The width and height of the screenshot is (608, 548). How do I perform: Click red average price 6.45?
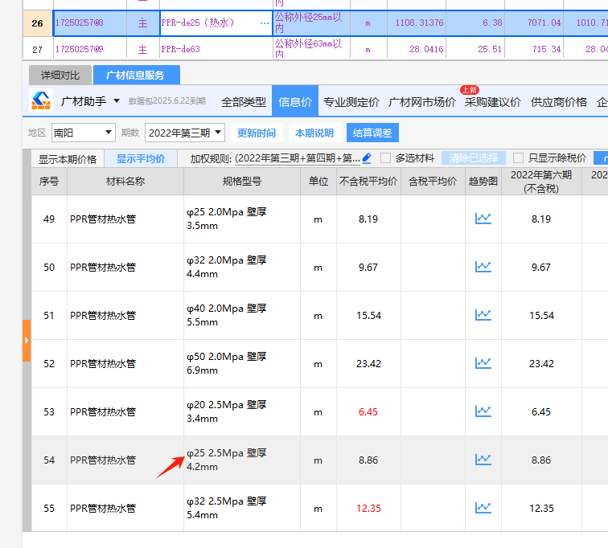pyautogui.click(x=368, y=411)
